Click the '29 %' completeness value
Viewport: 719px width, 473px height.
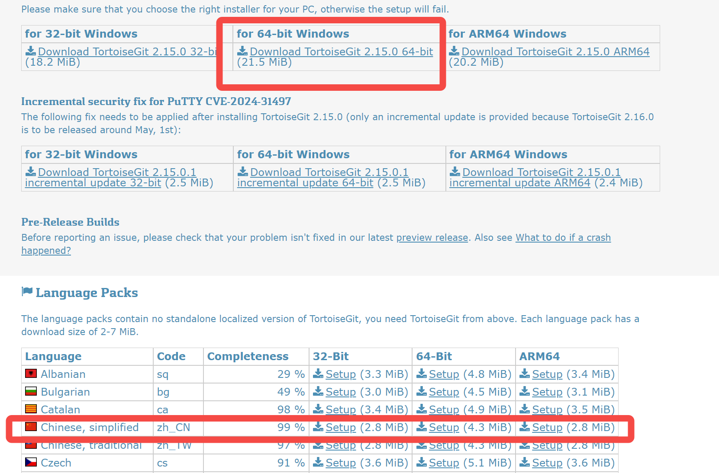[x=291, y=374]
